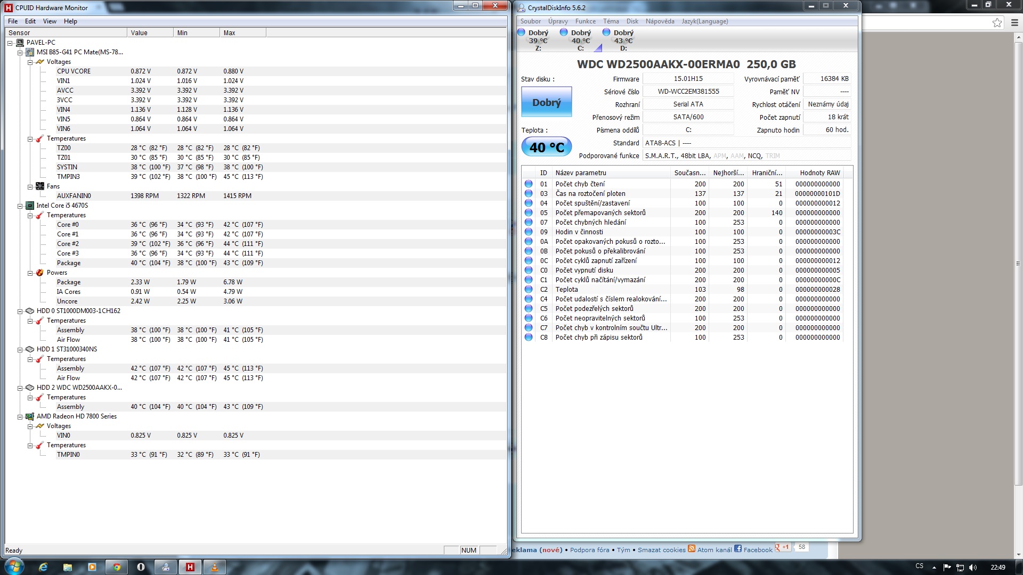This screenshot has width=1023, height=575.
Task: Open Funkce menu in CrystalDiskInfo
Action: (x=585, y=21)
